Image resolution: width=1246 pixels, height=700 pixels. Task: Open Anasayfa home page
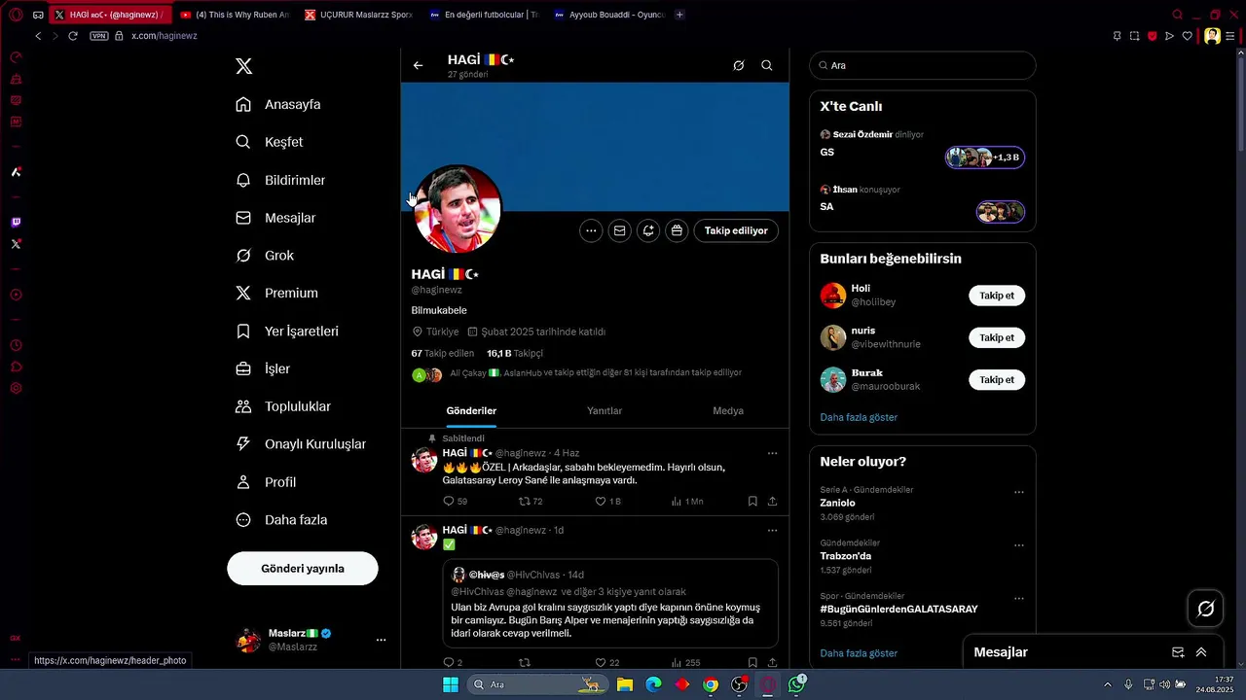(x=278, y=104)
